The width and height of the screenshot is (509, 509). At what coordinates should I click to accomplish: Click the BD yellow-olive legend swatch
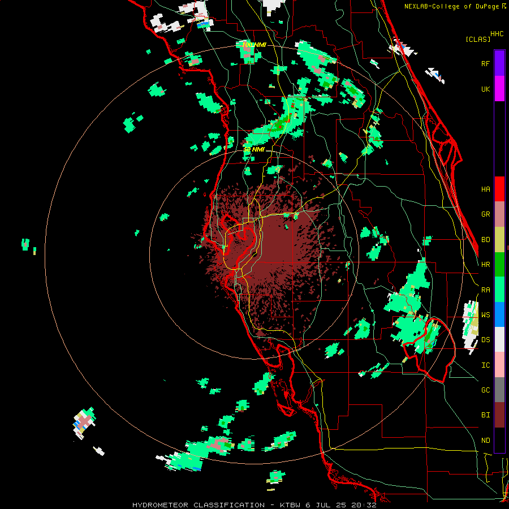499,239
